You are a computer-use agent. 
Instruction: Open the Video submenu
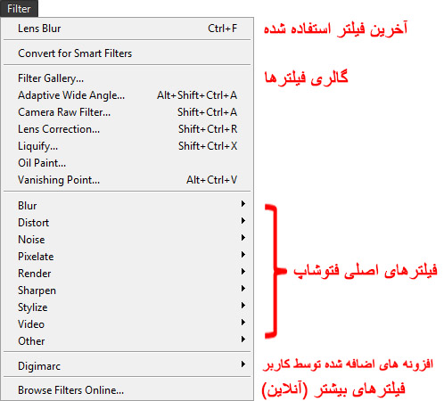127,324
